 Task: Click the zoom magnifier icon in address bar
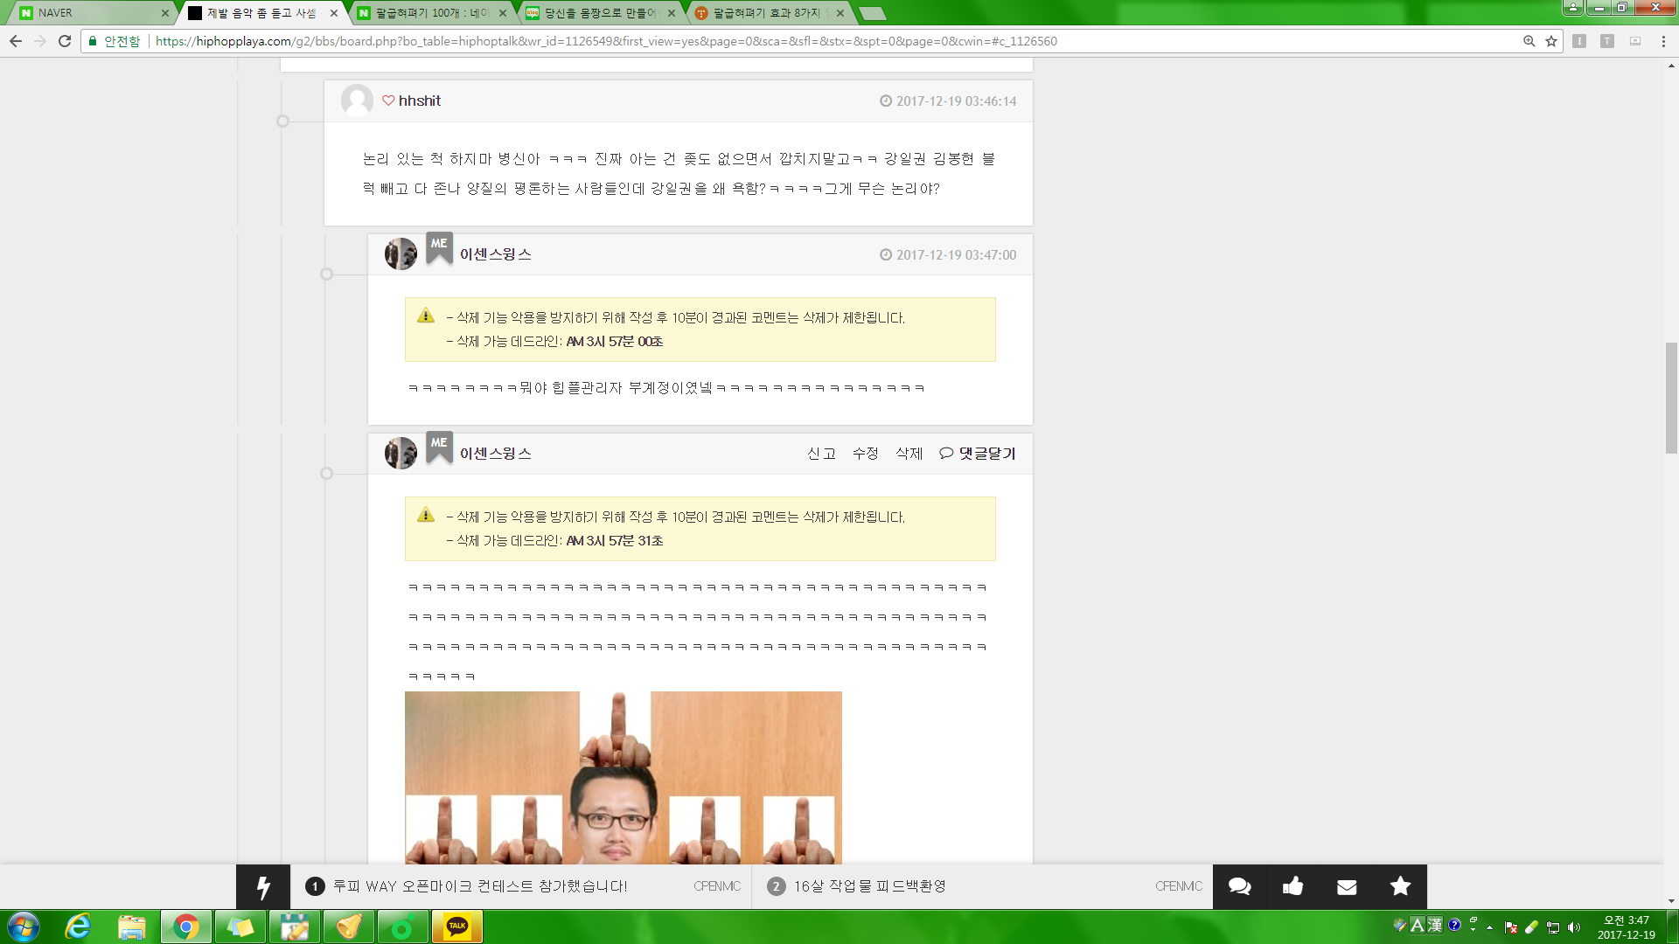1529,41
